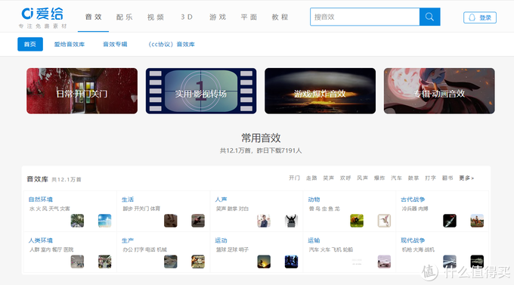This screenshot has height=285, width=514.
Task: Open the 生活 category heading
Action: [x=128, y=200]
